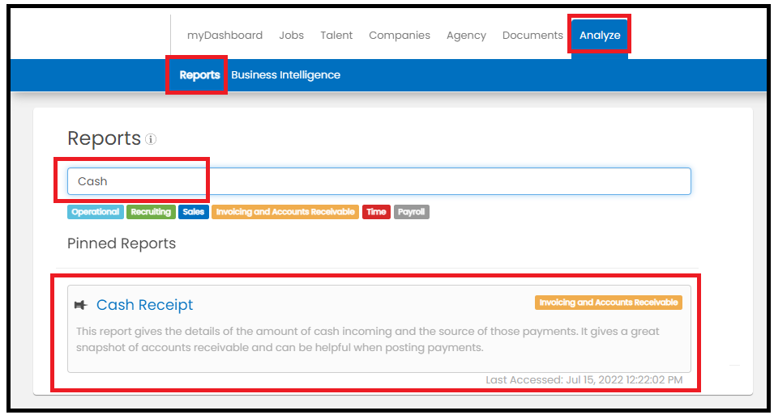Click the report search field containing Cash
This screenshot has width=774, height=415.
[378, 181]
